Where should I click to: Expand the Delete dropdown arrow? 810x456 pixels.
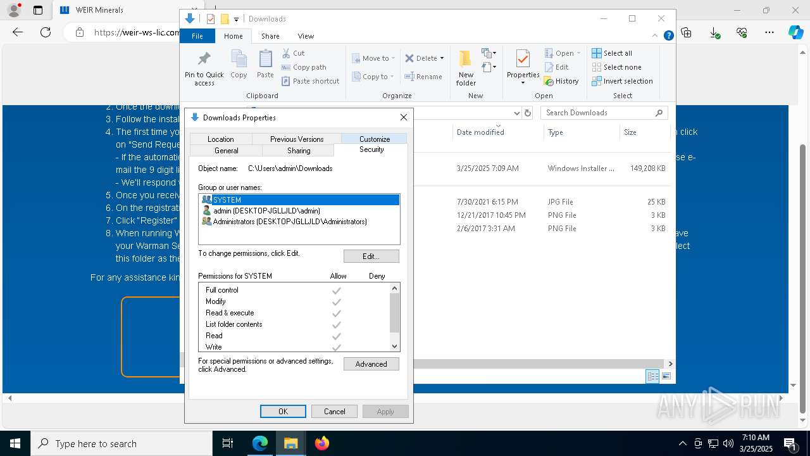tap(442, 58)
